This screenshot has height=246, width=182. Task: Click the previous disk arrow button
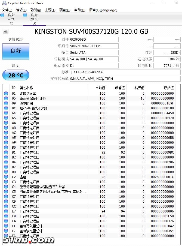coord(5,32)
